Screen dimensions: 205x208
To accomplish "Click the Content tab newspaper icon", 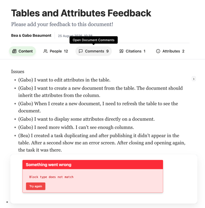I will (14, 51).
